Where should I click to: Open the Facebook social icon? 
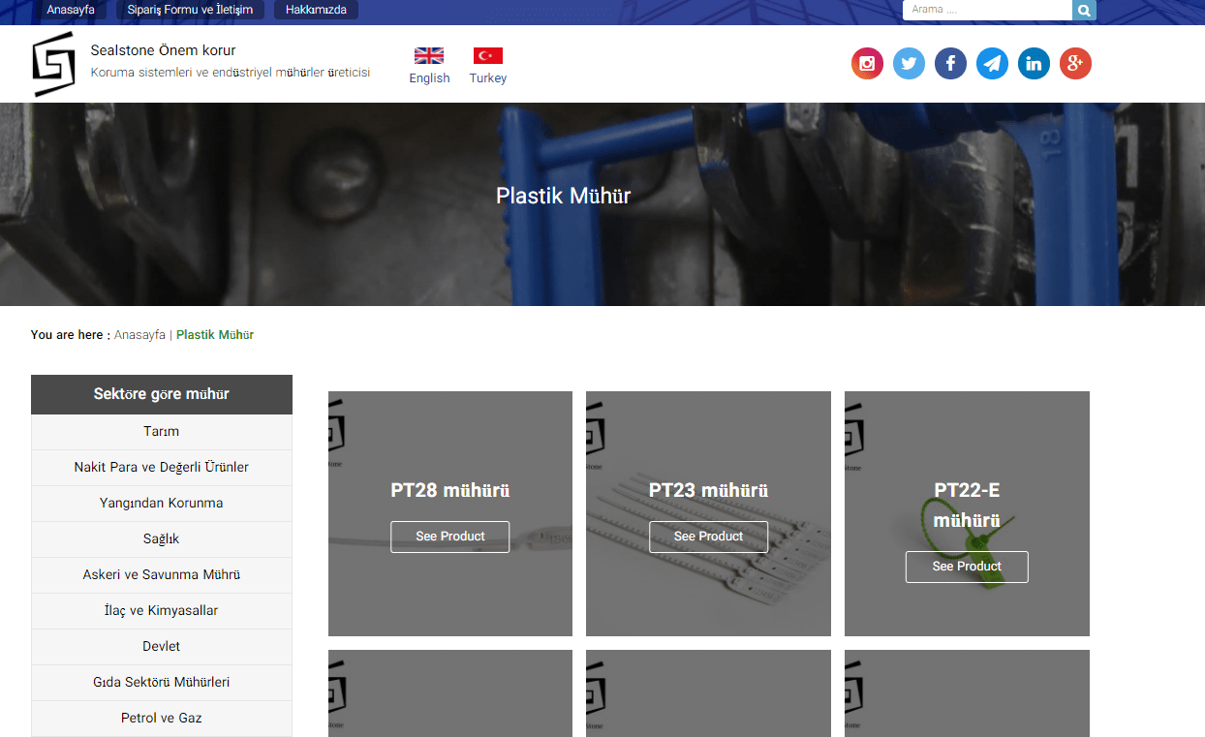(x=950, y=64)
